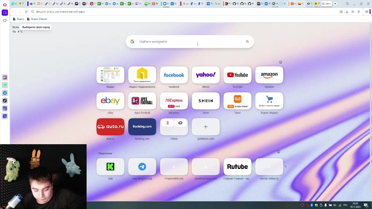The width and height of the screenshot is (372, 209).
Task: Open the Wi-Fi network tray icon
Action: (x=340, y=205)
